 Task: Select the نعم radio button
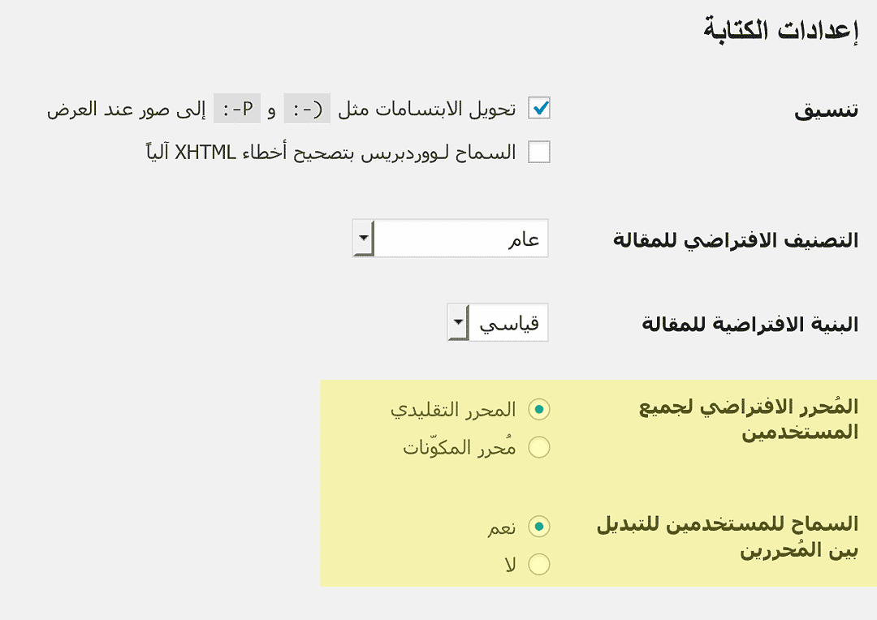coord(539,527)
